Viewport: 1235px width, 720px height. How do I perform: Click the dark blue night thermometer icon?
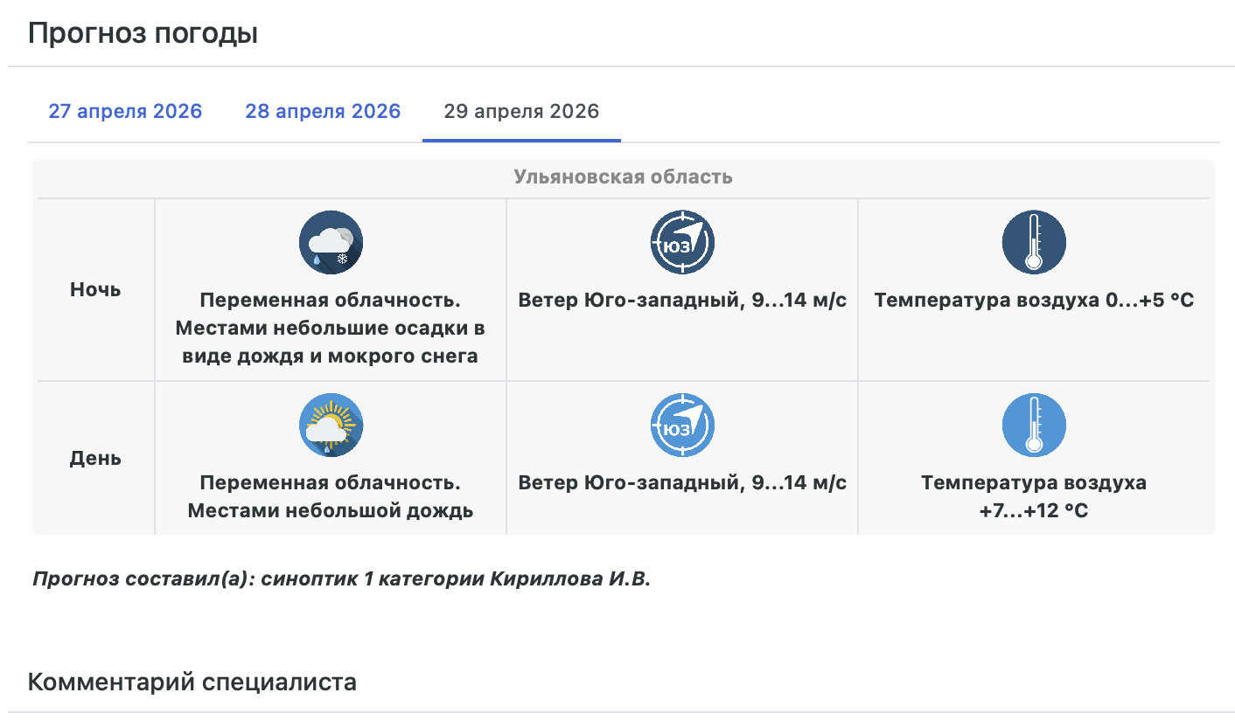(x=1034, y=242)
